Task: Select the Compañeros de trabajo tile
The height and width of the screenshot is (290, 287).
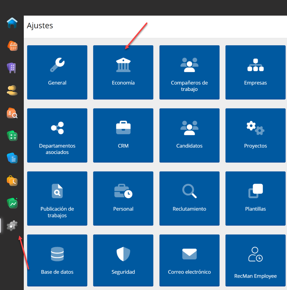Action: click(189, 72)
